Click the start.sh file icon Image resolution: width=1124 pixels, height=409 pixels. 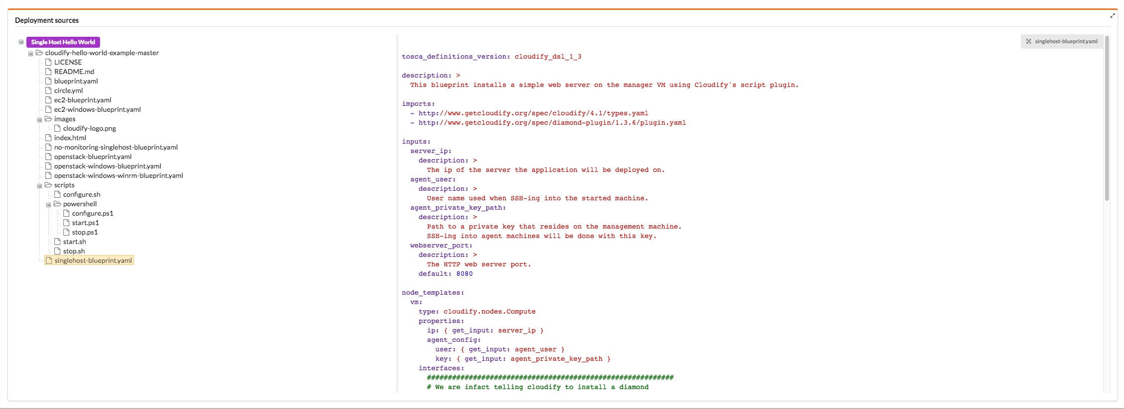[x=57, y=242]
